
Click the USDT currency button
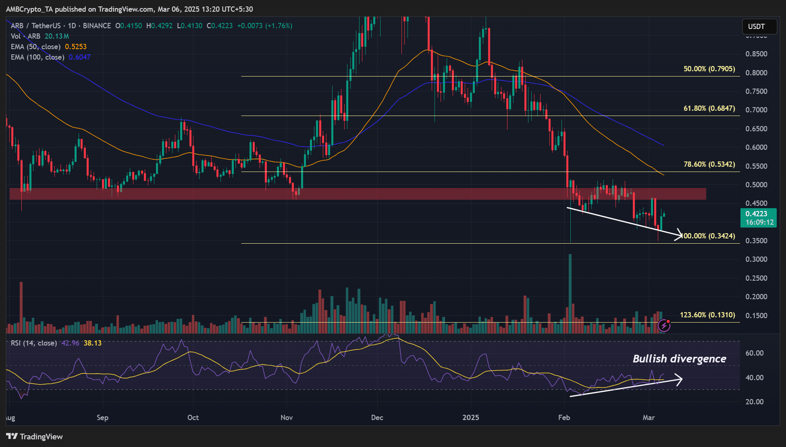coord(759,27)
